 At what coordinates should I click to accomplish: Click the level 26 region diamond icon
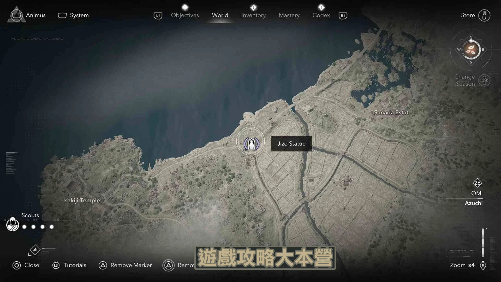pos(477,183)
